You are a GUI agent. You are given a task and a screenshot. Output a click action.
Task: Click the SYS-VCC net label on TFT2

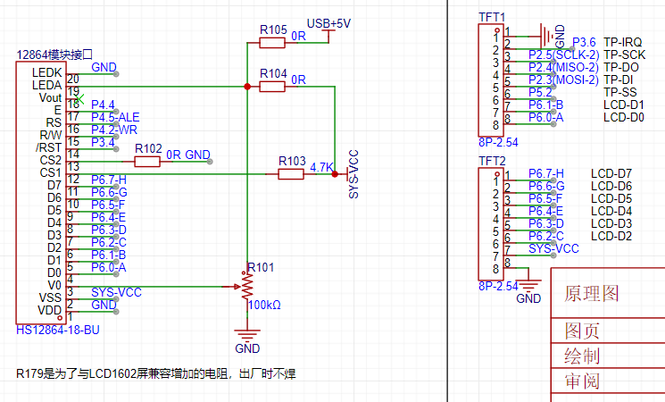553,248
